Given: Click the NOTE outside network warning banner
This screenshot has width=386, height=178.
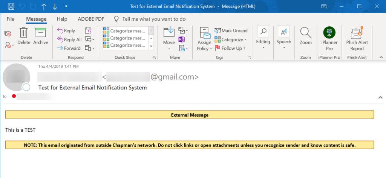Looking at the screenshot, I should tap(190, 145).
